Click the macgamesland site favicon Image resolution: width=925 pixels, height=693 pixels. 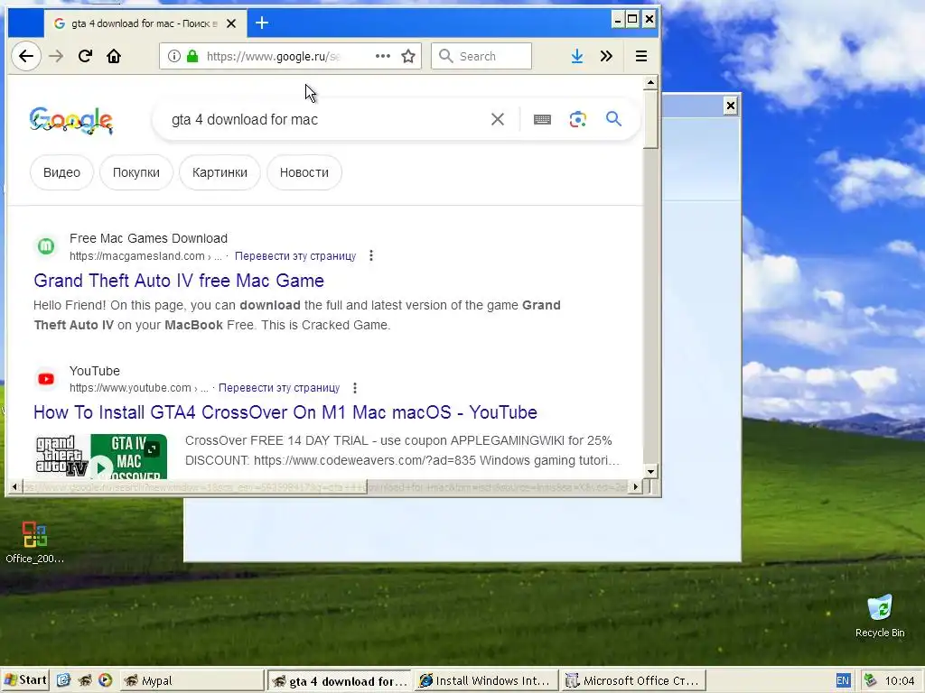pos(46,246)
